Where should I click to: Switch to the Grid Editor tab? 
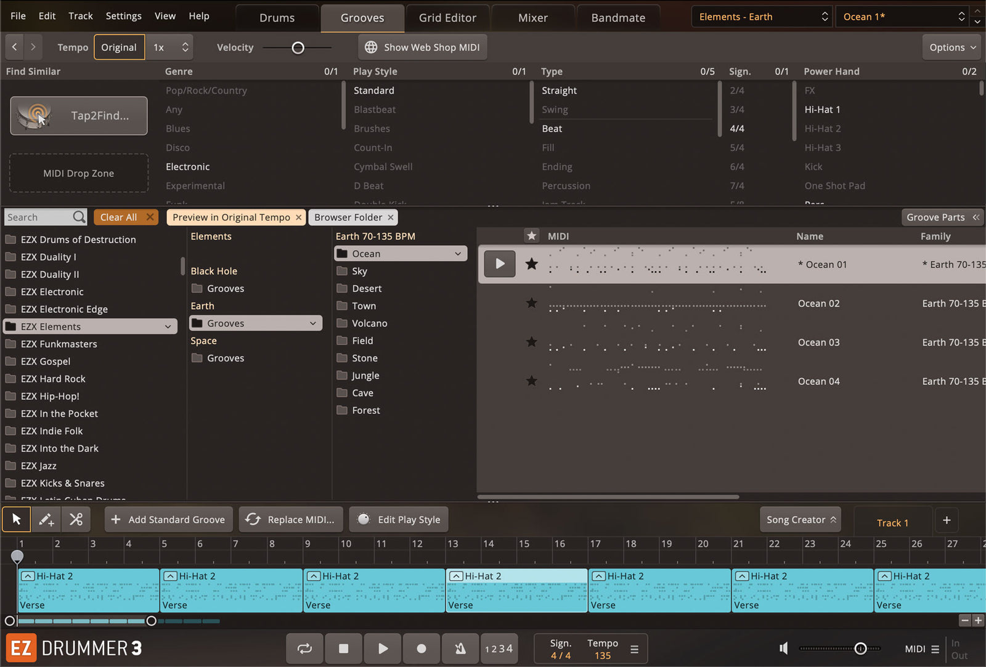click(x=447, y=18)
